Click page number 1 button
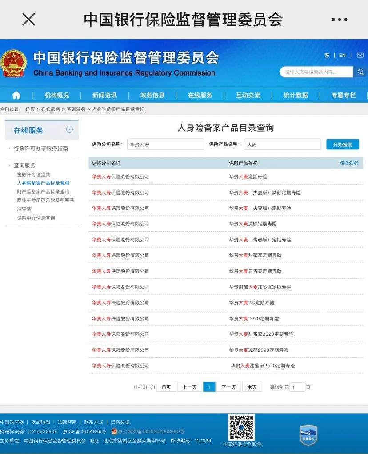Screen dimensions: 368x454 tap(209, 387)
